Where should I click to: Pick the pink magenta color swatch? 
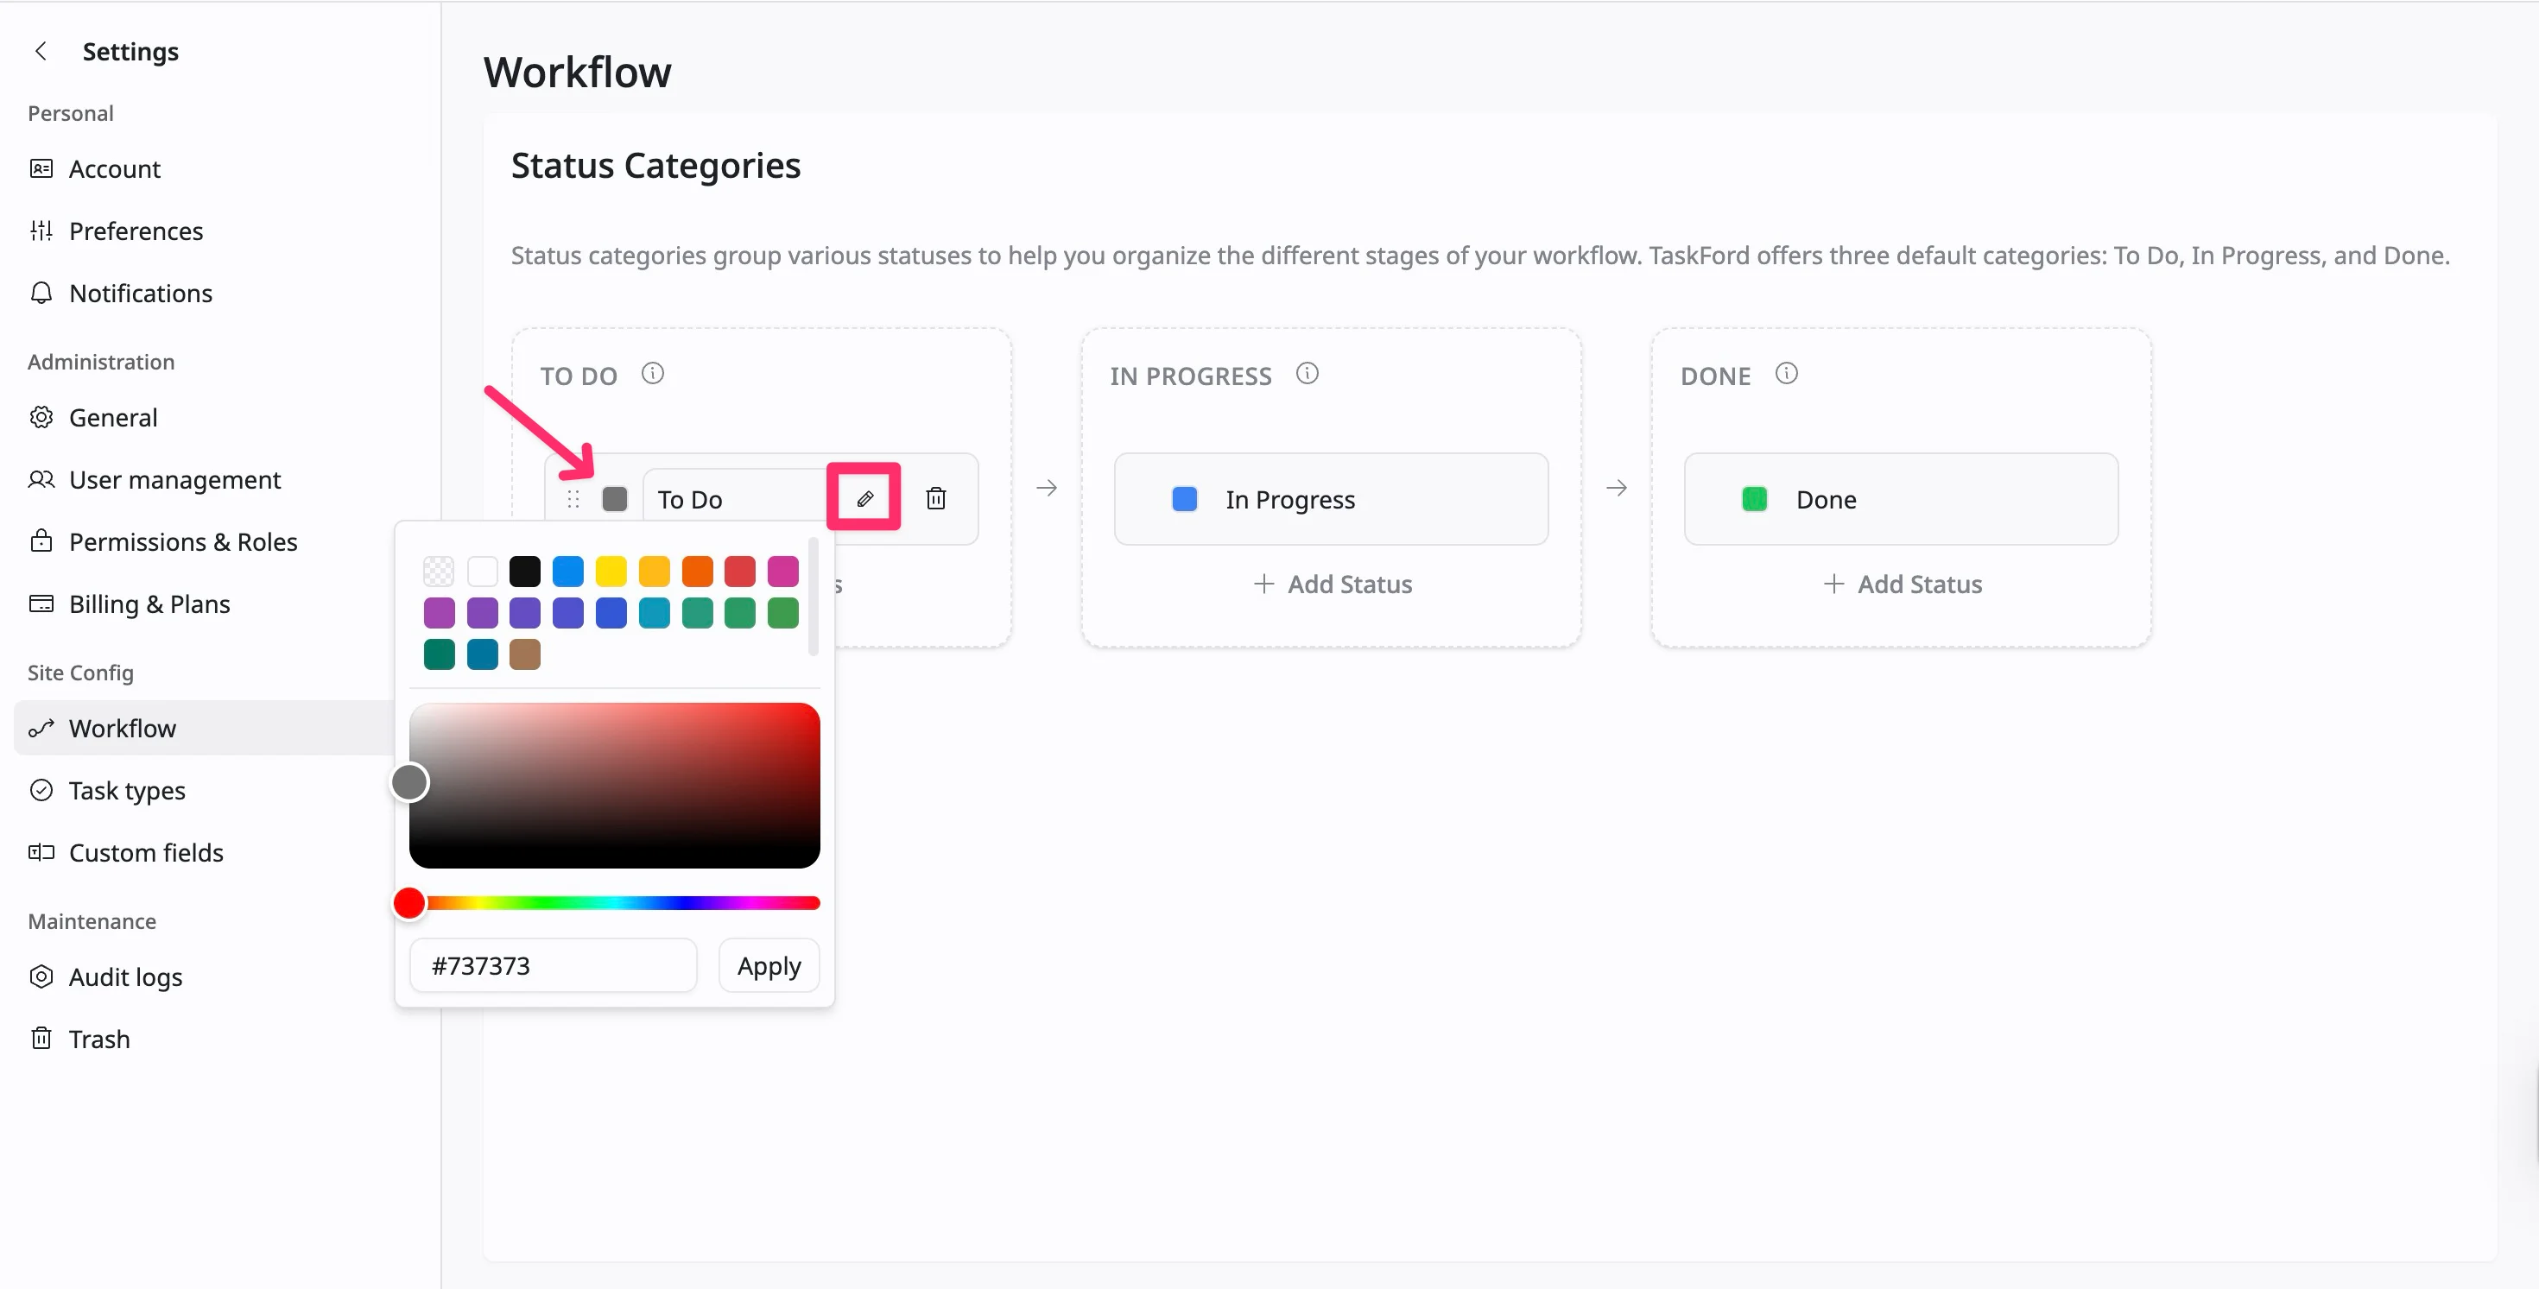click(x=782, y=571)
